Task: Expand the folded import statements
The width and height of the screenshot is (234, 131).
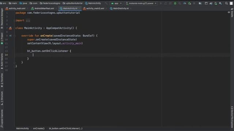Action: pos(28,20)
